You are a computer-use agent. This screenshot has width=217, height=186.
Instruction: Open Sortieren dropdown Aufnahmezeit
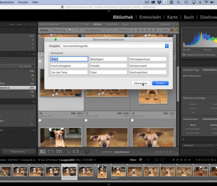(x=123, y=152)
